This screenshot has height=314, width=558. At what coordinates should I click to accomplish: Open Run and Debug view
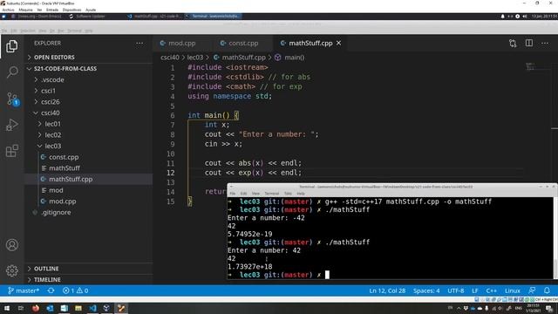(11, 125)
